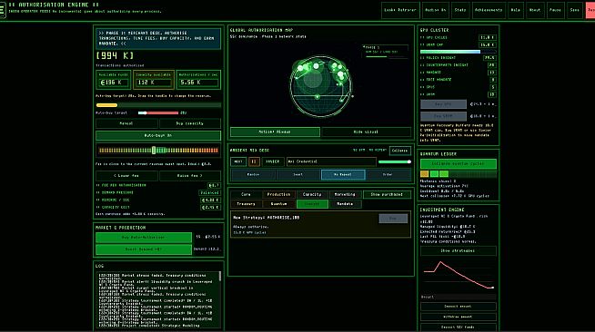Screen dimensions: 595x332
Task: Click the log panel scrollbar
Action: [219, 277]
